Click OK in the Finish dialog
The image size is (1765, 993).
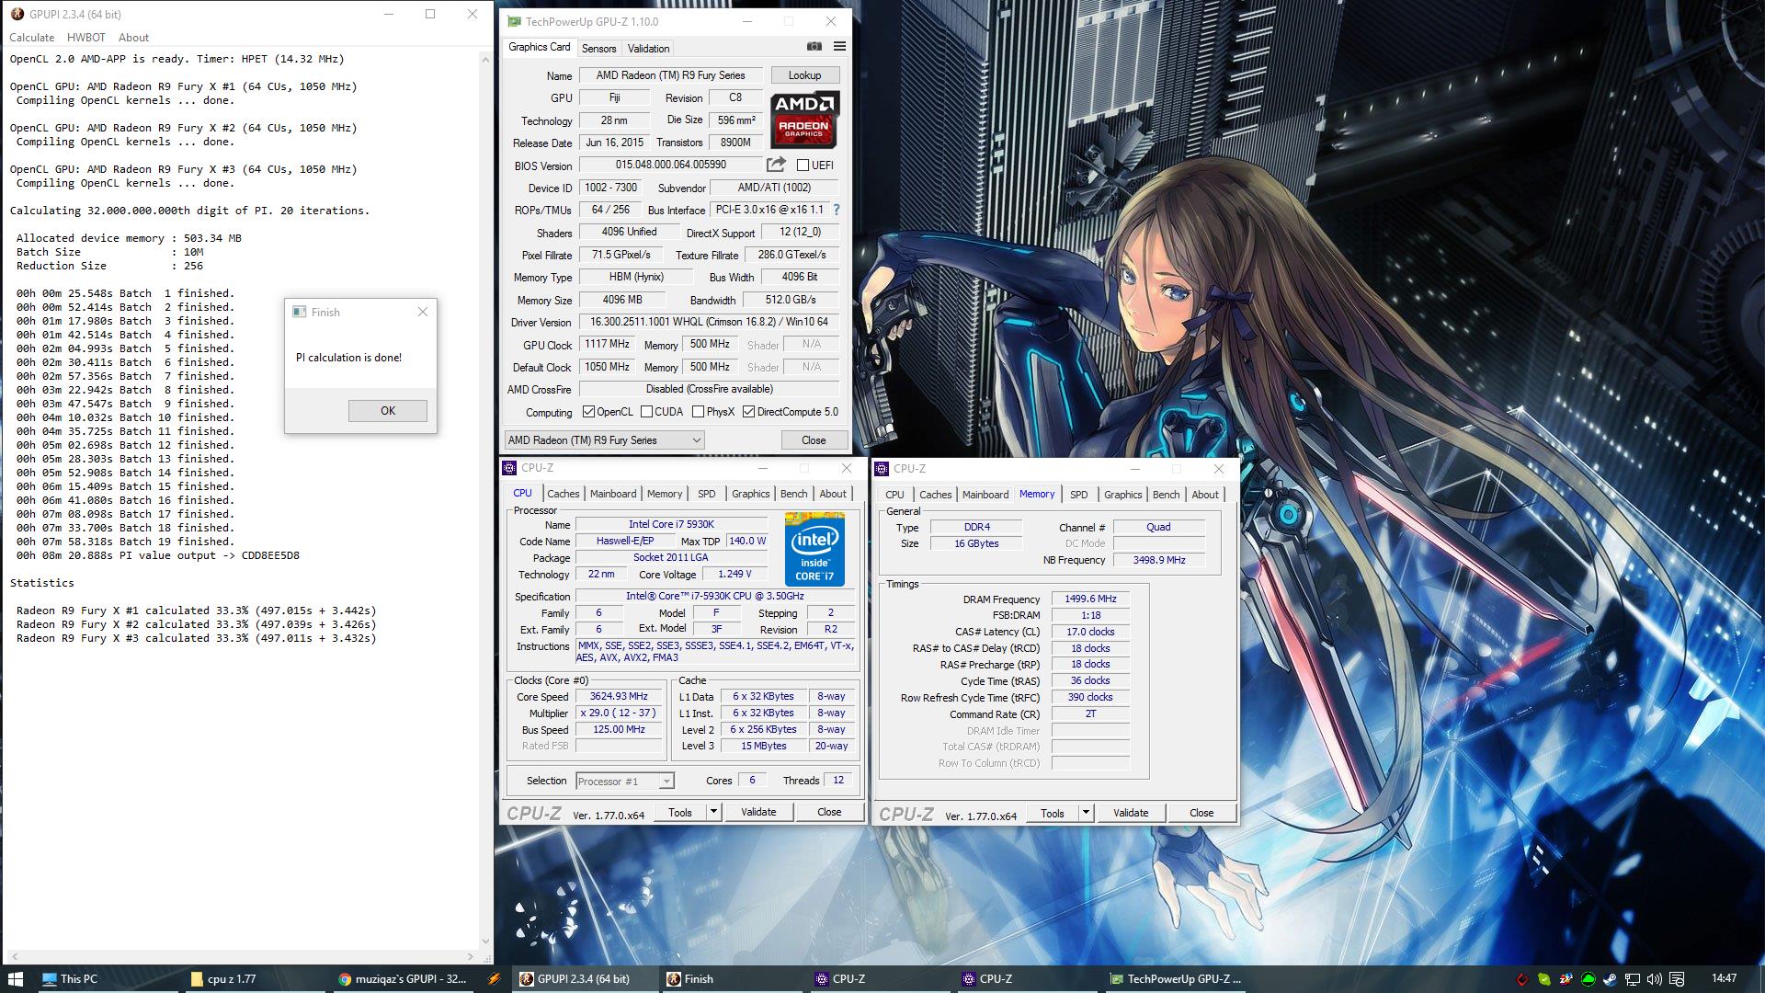pos(388,411)
